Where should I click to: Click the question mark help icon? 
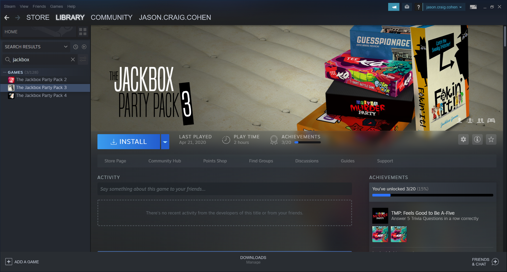click(x=418, y=7)
